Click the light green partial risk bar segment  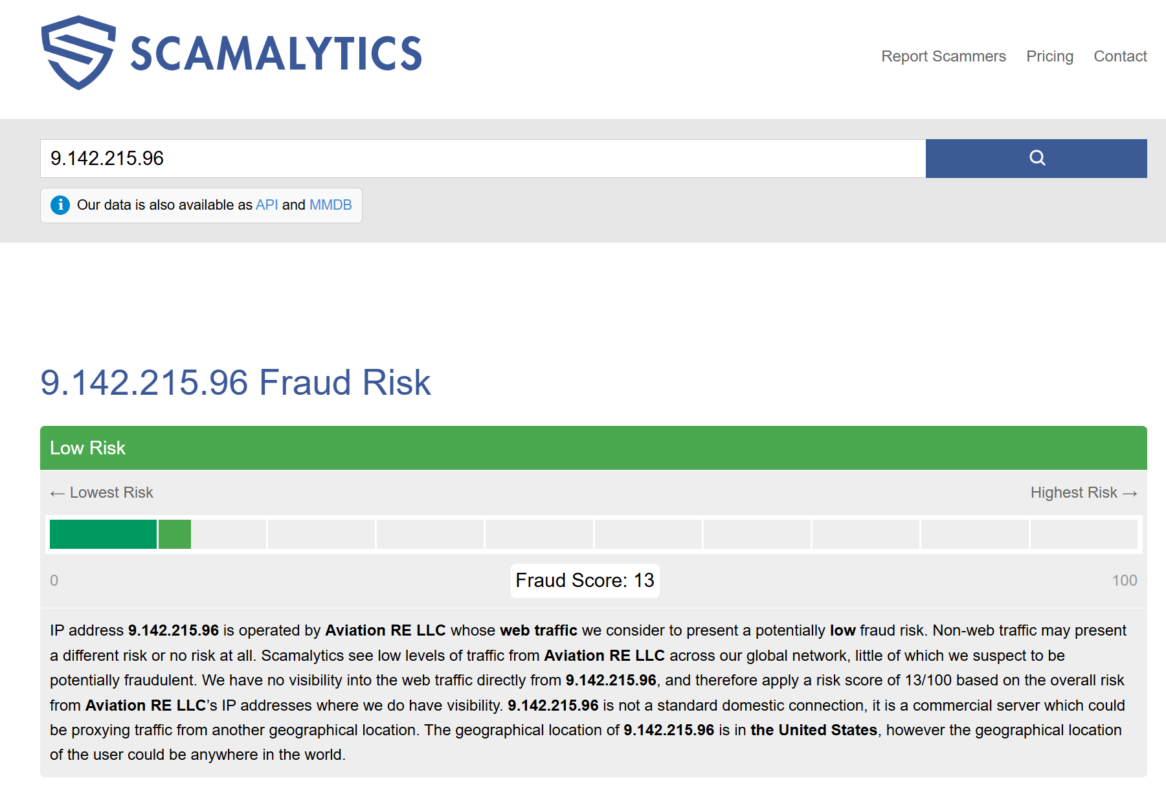[175, 534]
